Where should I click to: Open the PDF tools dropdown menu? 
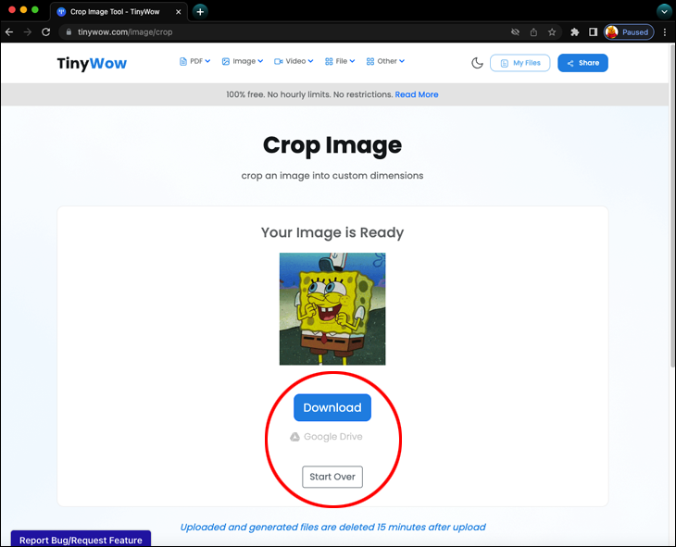coord(194,61)
